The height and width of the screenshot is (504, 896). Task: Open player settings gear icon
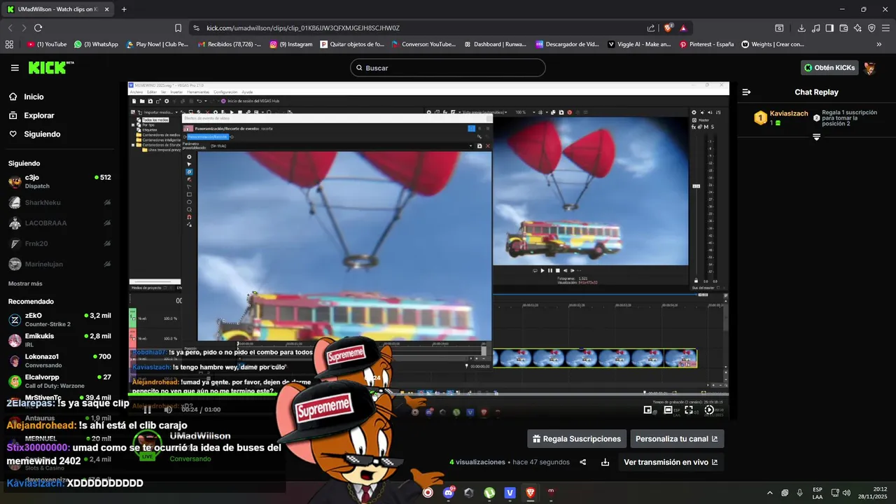(709, 410)
